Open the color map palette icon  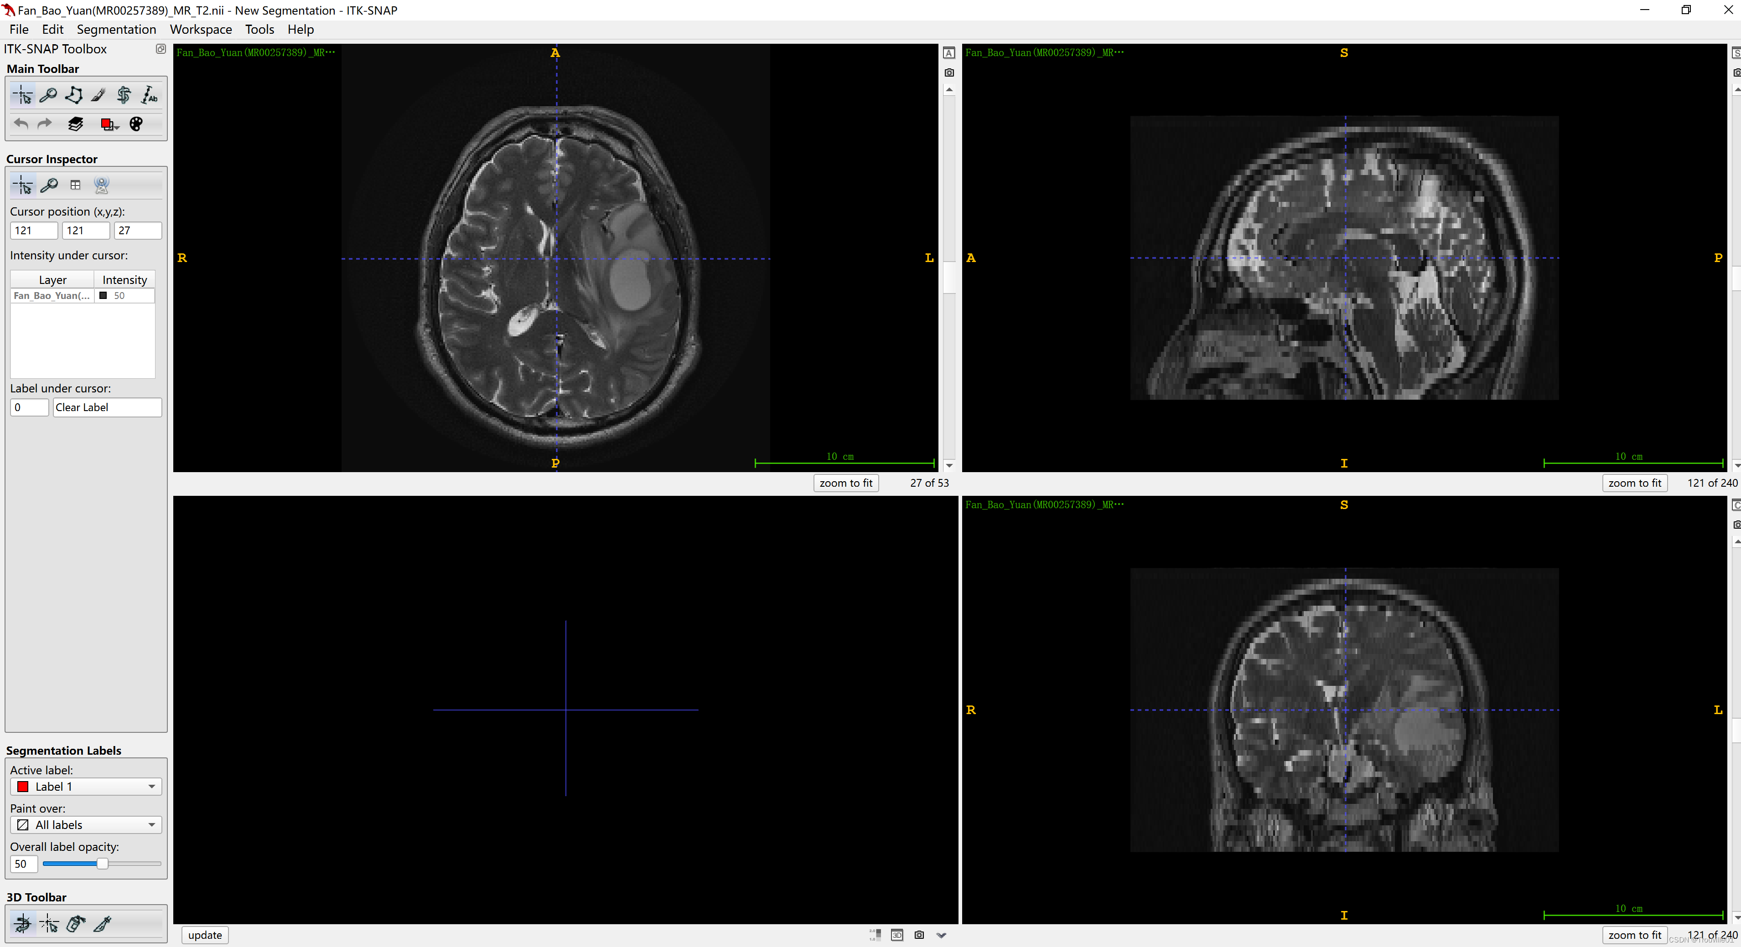tap(136, 124)
